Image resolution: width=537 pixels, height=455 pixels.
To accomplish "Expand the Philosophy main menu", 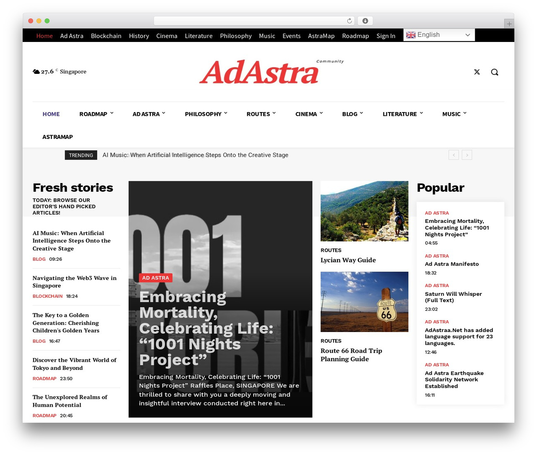I will 206,114.
